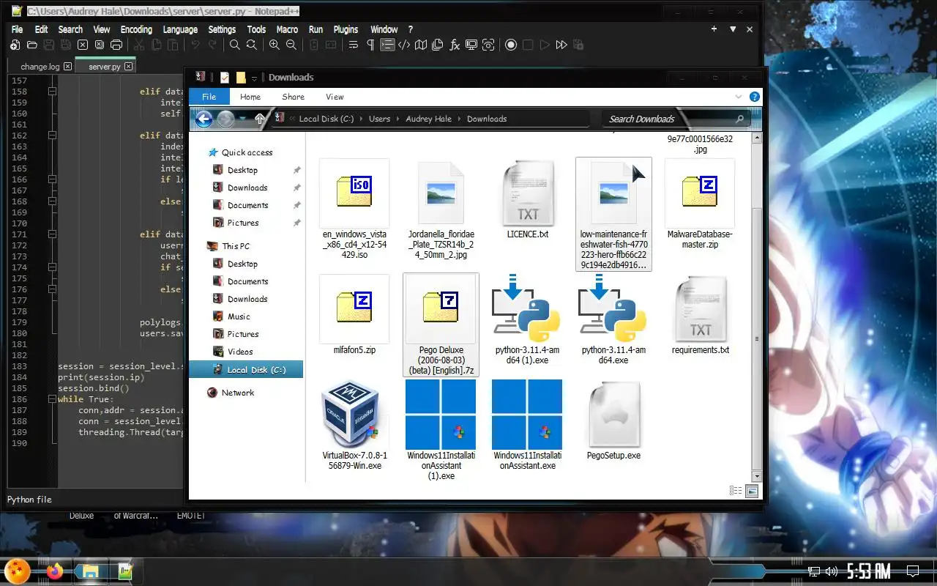Click the Explorer file list vertical scrollbar
937x586 pixels.
click(x=756, y=306)
